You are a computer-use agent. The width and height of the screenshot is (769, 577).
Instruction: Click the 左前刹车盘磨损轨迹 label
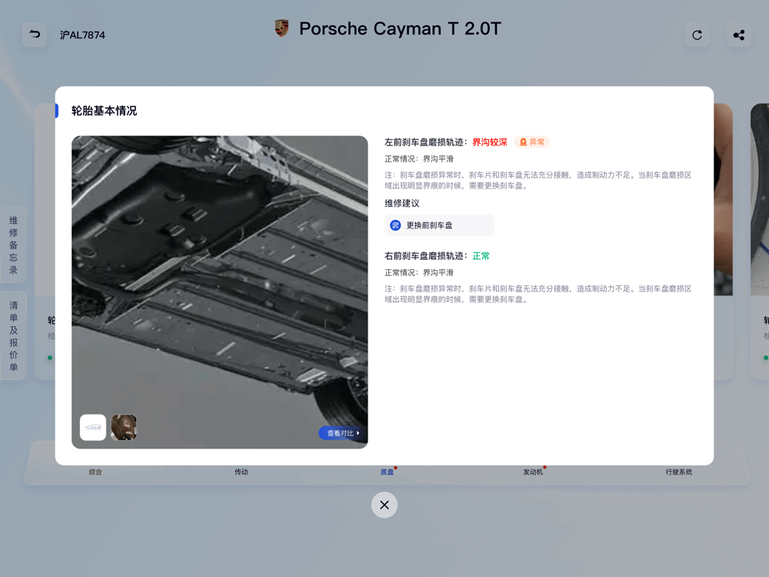tap(424, 142)
